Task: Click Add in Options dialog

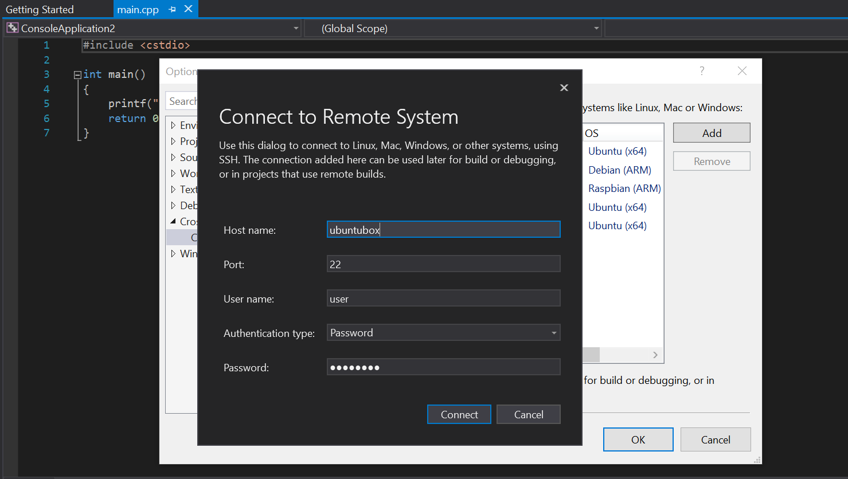Action: tap(712, 133)
